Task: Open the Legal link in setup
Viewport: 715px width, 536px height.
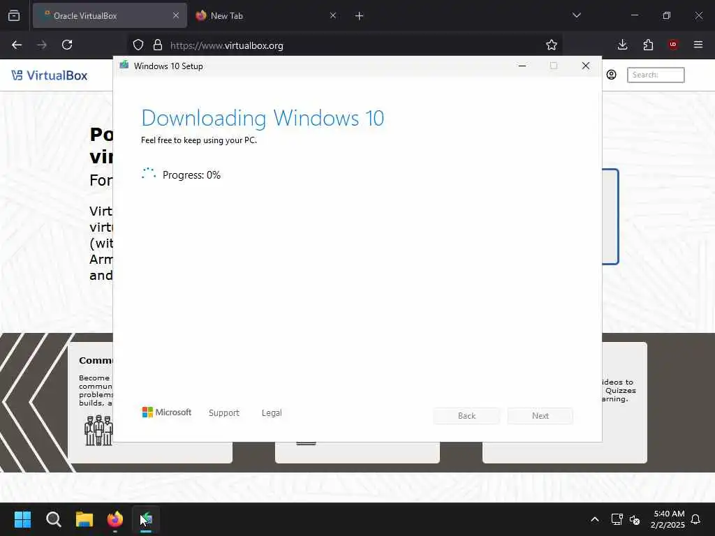Action: click(x=272, y=413)
